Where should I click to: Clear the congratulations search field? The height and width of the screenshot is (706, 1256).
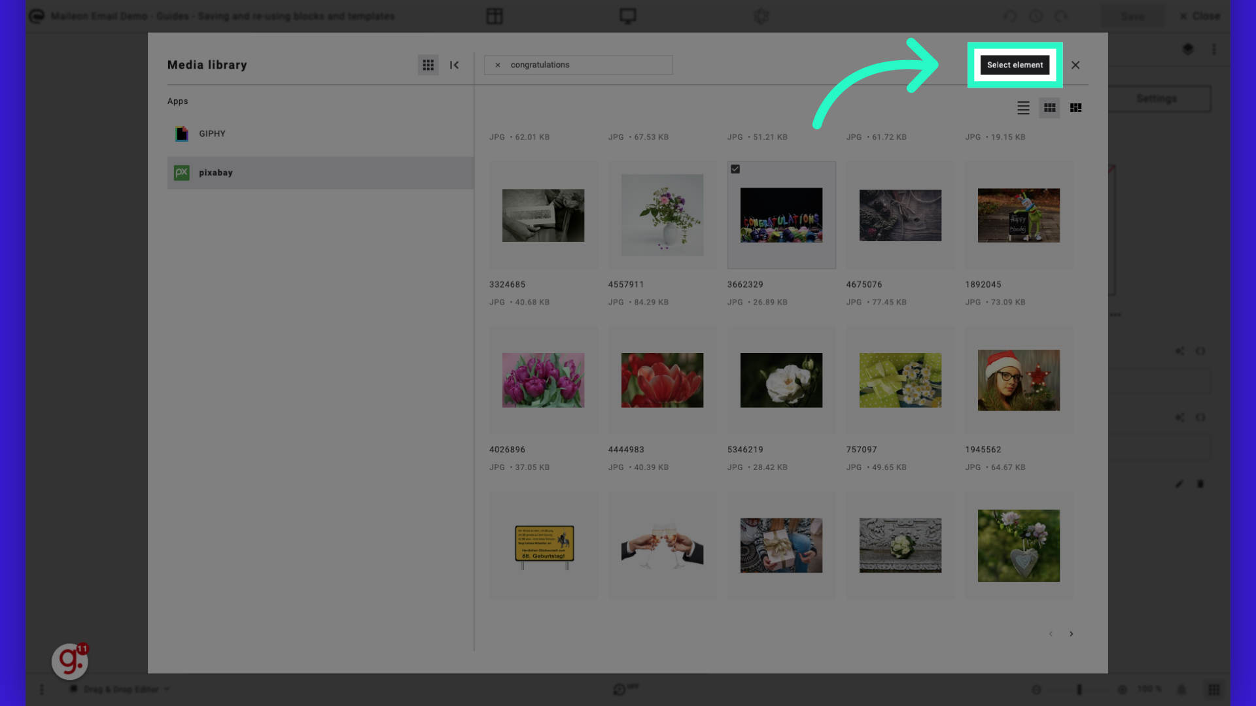click(498, 65)
